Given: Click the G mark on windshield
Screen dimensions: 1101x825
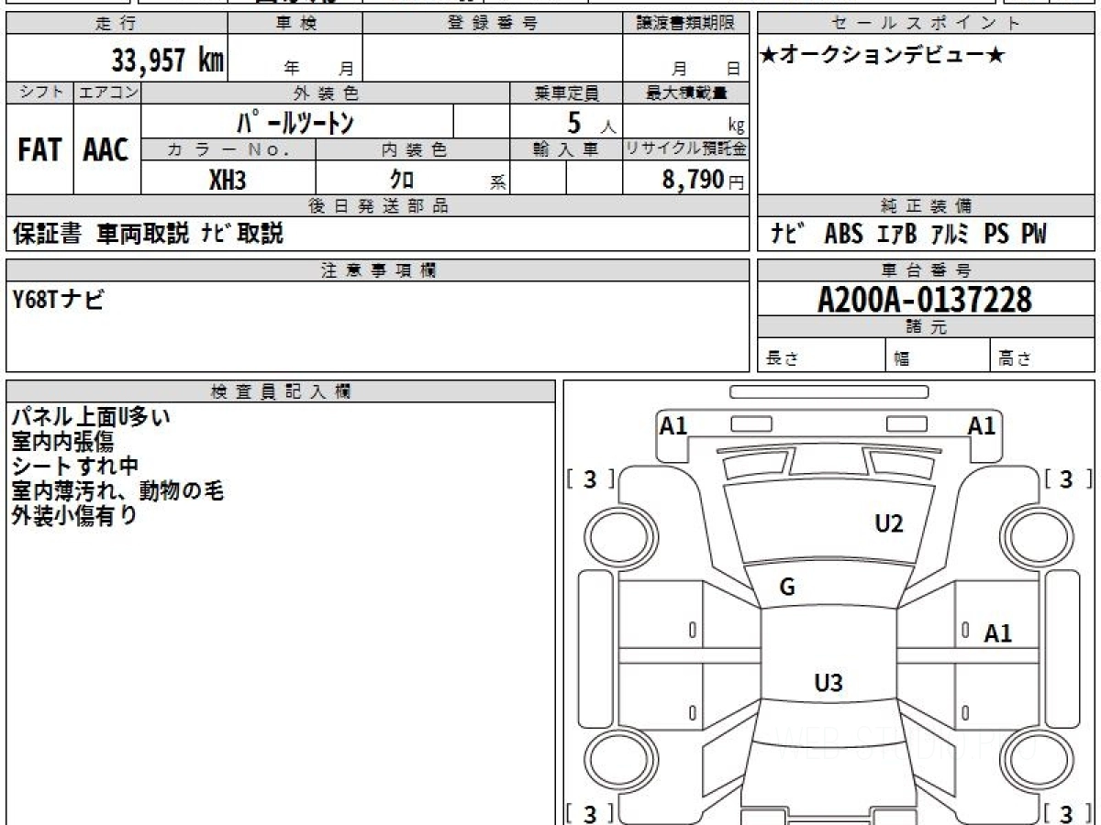Looking at the screenshot, I should 787,588.
